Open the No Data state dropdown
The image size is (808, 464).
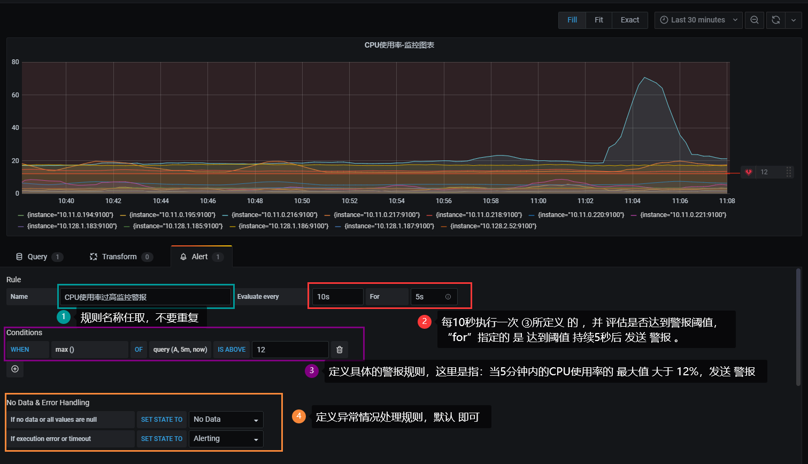click(x=226, y=420)
